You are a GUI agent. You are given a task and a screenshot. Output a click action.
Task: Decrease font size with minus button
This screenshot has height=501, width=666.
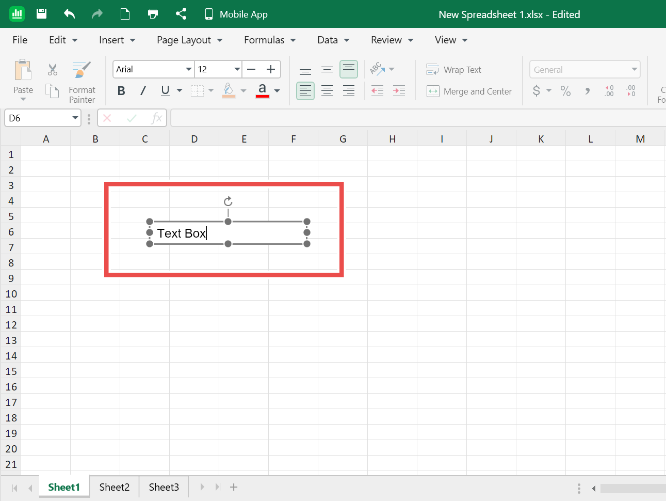click(251, 69)
